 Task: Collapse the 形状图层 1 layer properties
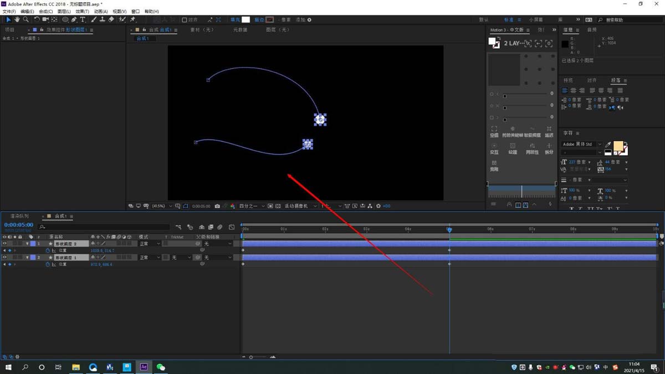tap(27, 258)
